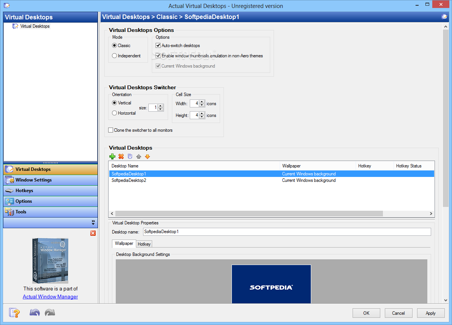
Task: Open the Tools section
Action: click(50, 212)
